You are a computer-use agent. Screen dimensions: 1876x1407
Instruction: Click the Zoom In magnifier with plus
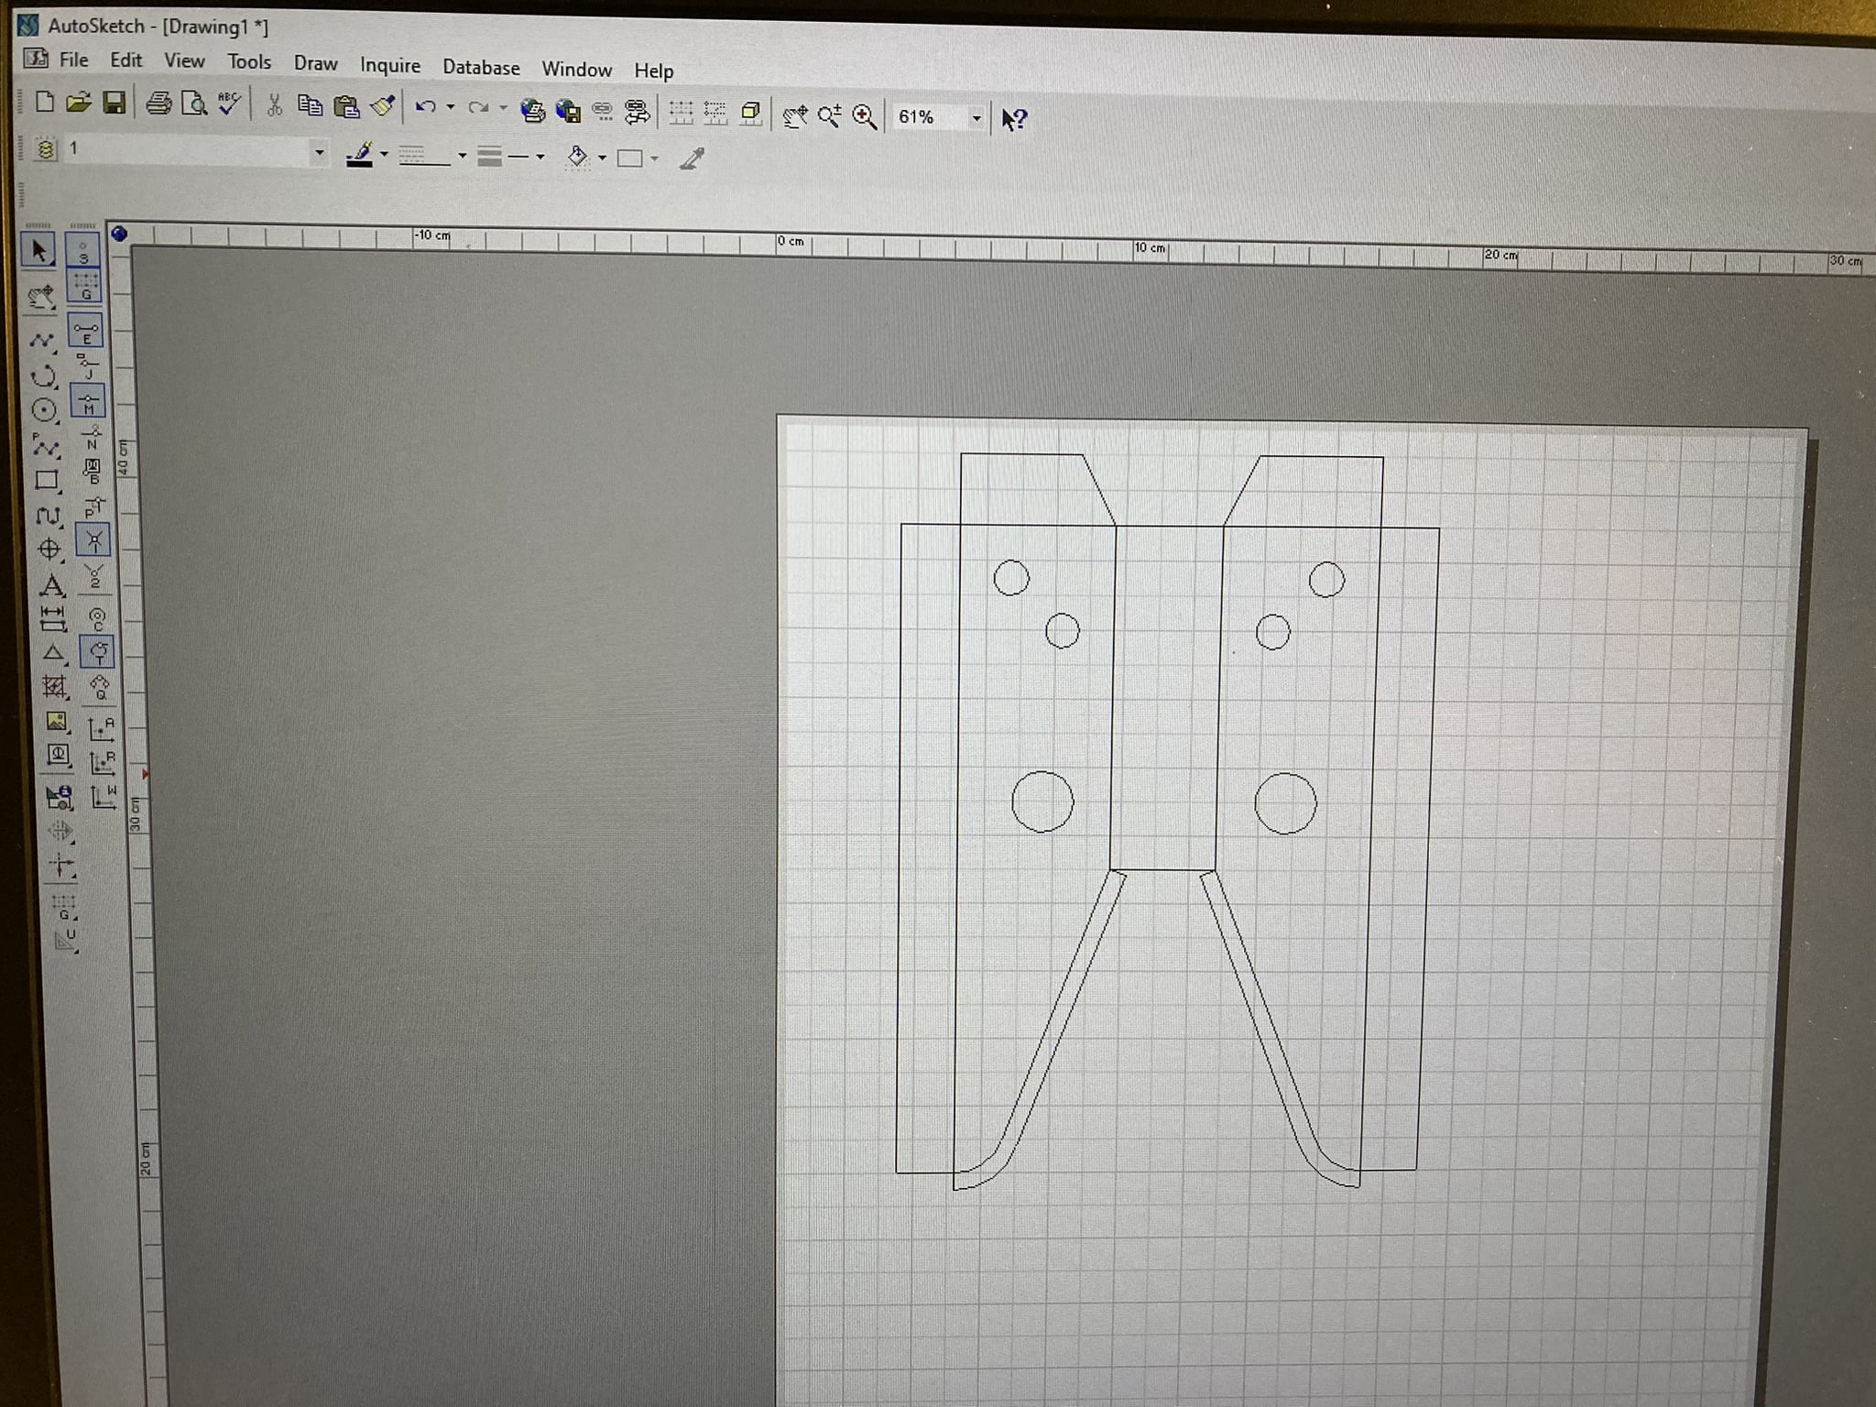pos(864,116)
